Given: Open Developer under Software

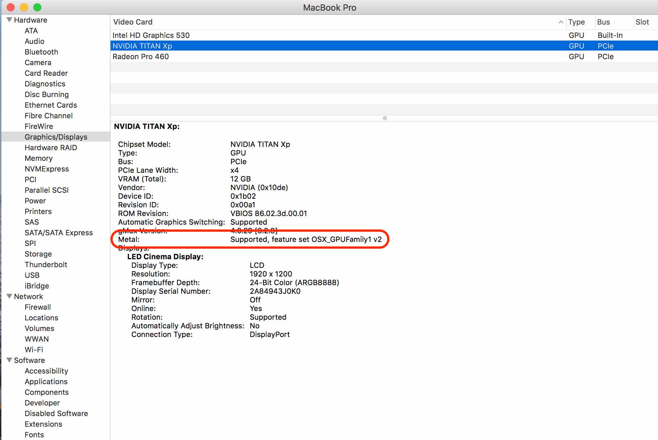Looking at the screenshot, I should (x=42, y=403).
